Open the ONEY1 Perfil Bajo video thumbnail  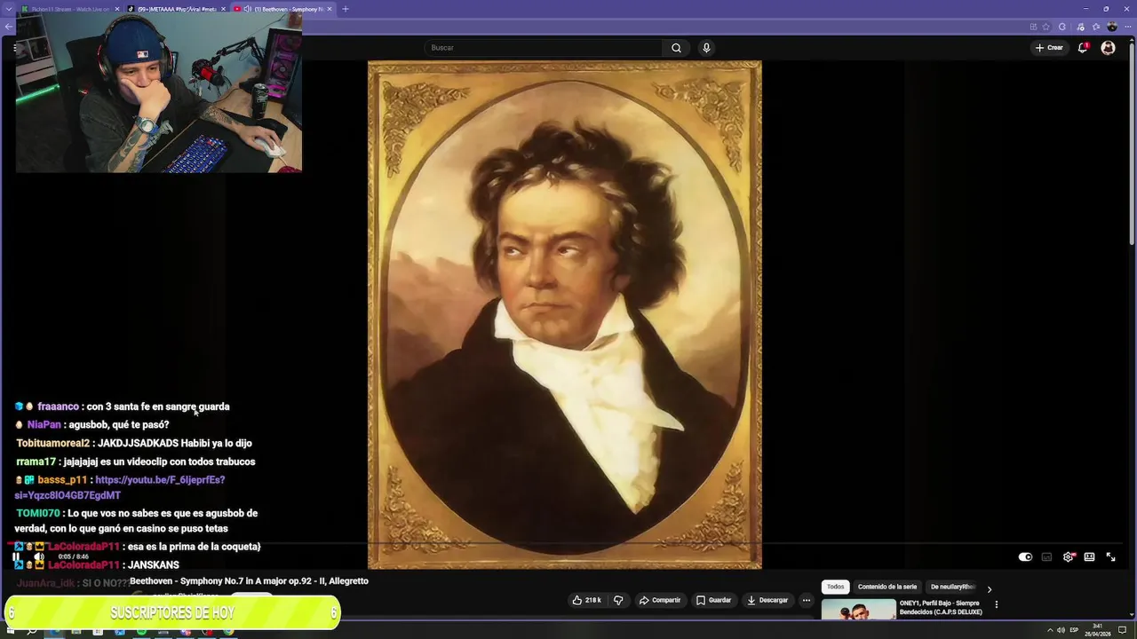point(859,610)
